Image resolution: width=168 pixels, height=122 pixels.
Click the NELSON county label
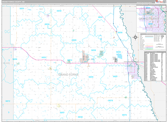pyautogui.click(x=6, y=63)
